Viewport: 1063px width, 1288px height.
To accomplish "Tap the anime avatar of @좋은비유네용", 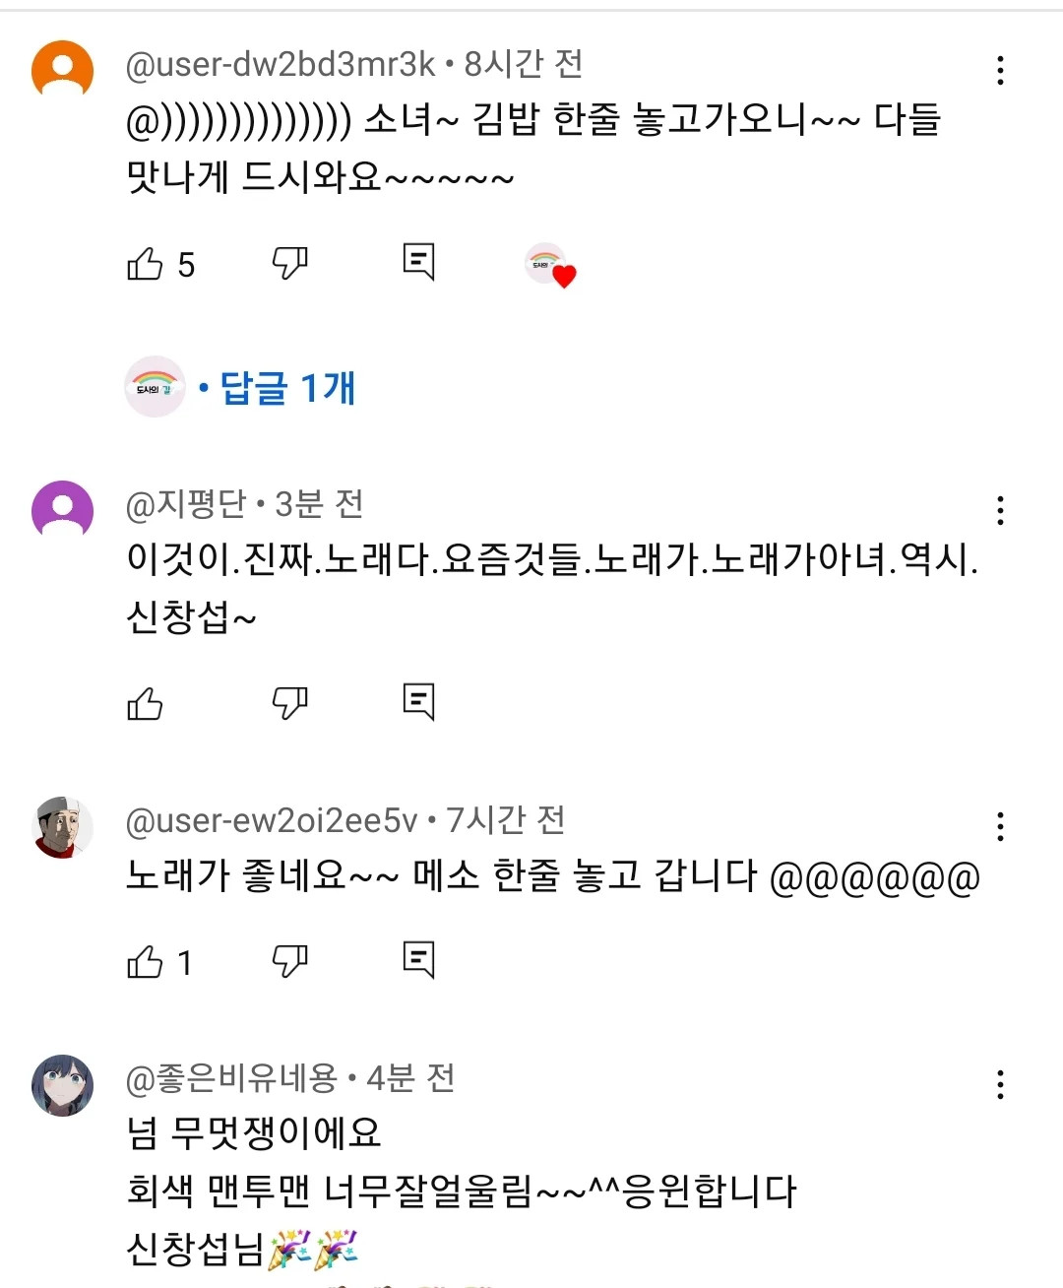I will coord(63,1085).
